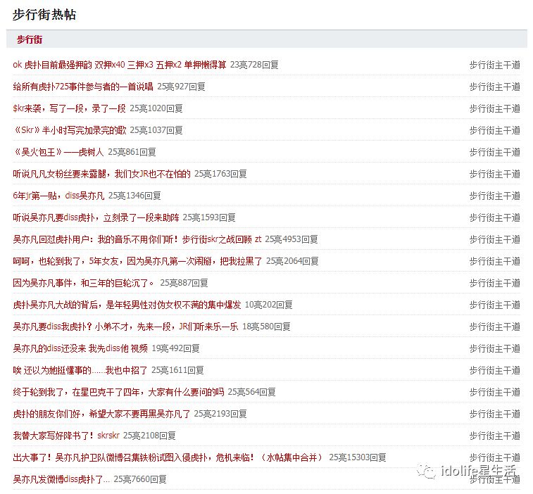Viewport: 533px width, 494px height.
Task: Open post '听说吴亦凡要diss虎扑，立刻录了一段来助阵'
Action: coord(96,217)
